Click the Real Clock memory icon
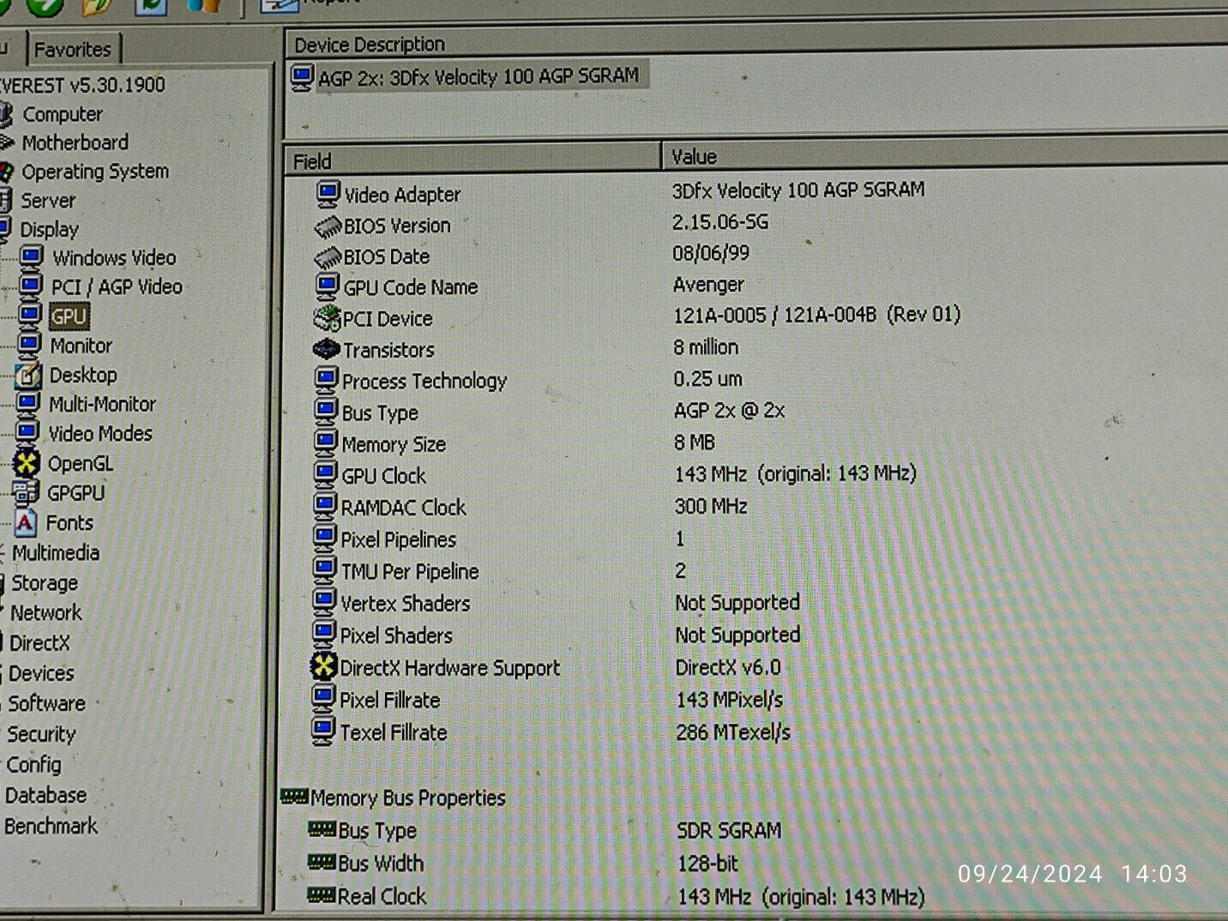 [x=321, y=894]
